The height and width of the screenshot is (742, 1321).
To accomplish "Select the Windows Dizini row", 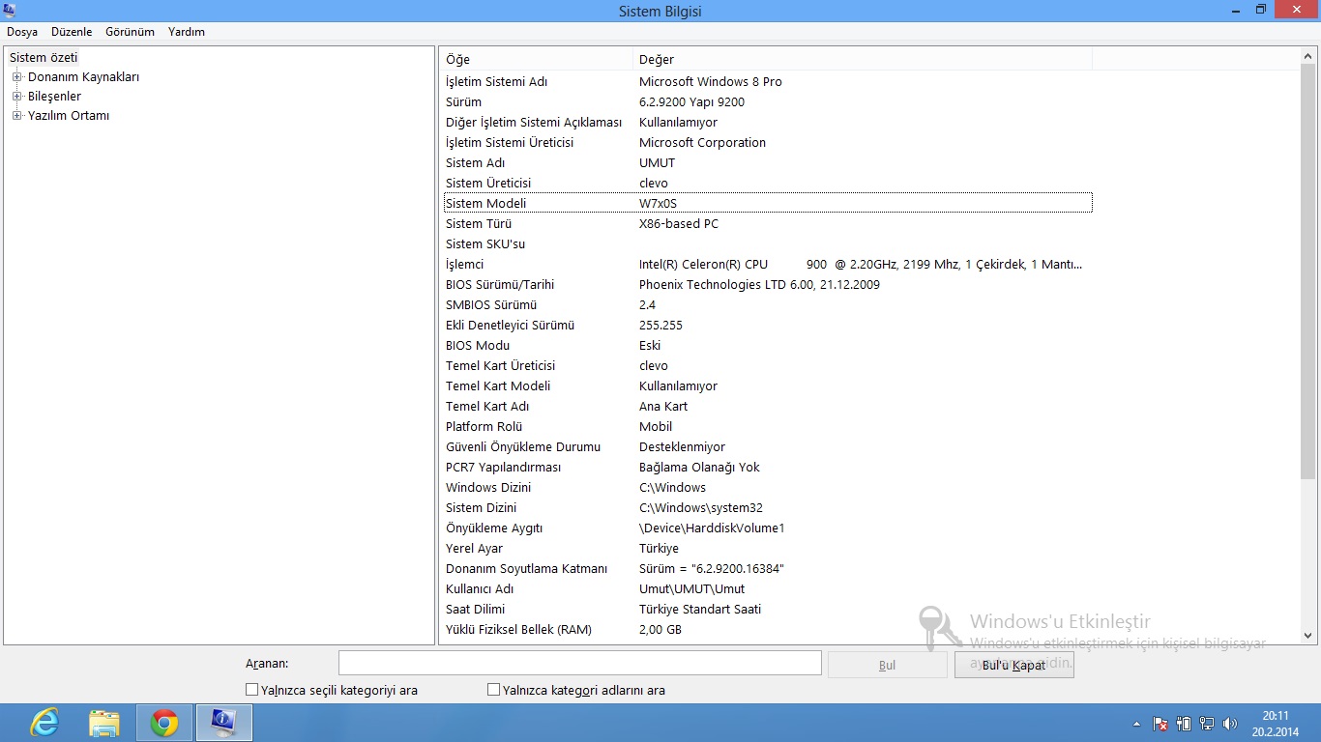I will pos(768,488).
